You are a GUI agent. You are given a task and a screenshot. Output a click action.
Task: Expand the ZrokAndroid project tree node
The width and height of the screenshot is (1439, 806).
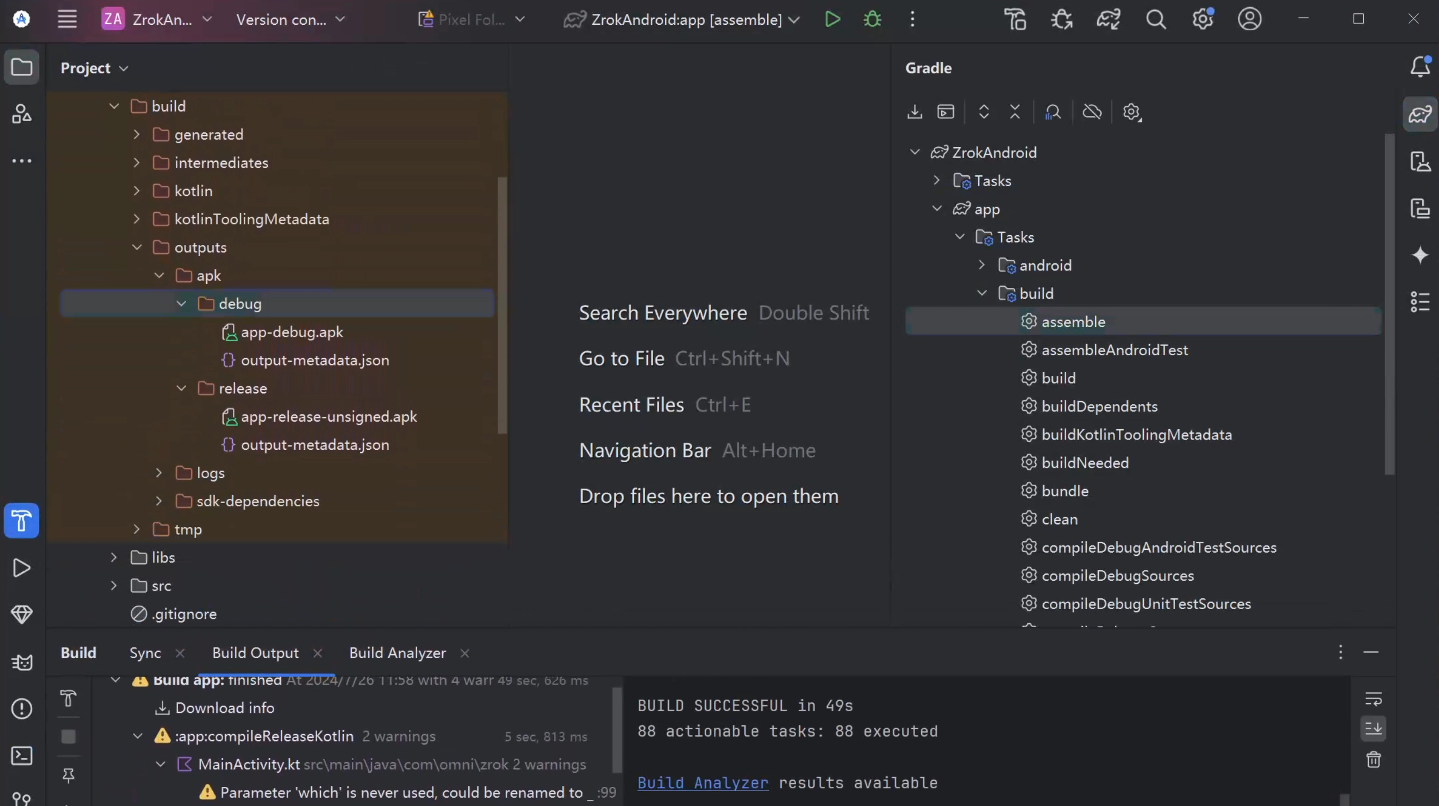click(x=914, y=152)
